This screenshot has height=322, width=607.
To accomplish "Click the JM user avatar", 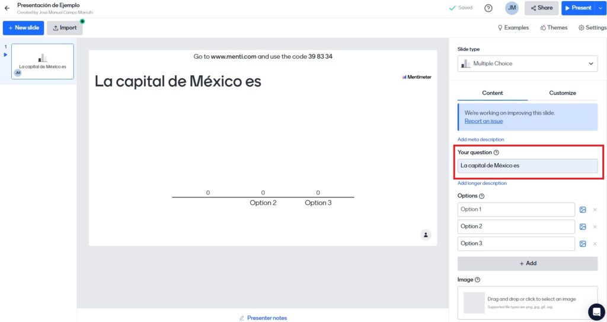I will pyautogui.click(x=511, y=8).
